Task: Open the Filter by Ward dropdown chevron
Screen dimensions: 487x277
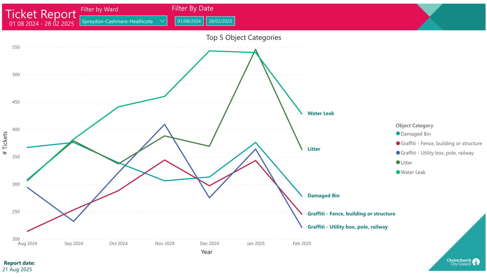Action: [x=162, y=21]
